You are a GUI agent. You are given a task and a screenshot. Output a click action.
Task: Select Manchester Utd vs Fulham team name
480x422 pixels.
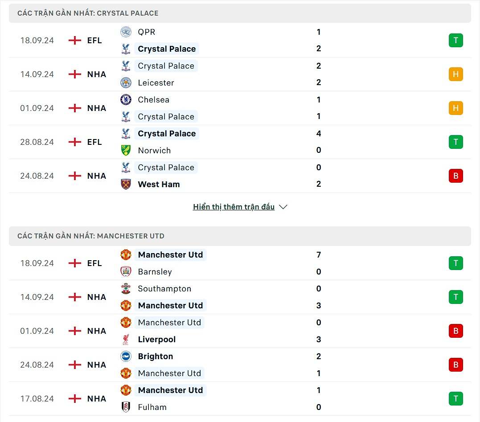coord(170,390)
